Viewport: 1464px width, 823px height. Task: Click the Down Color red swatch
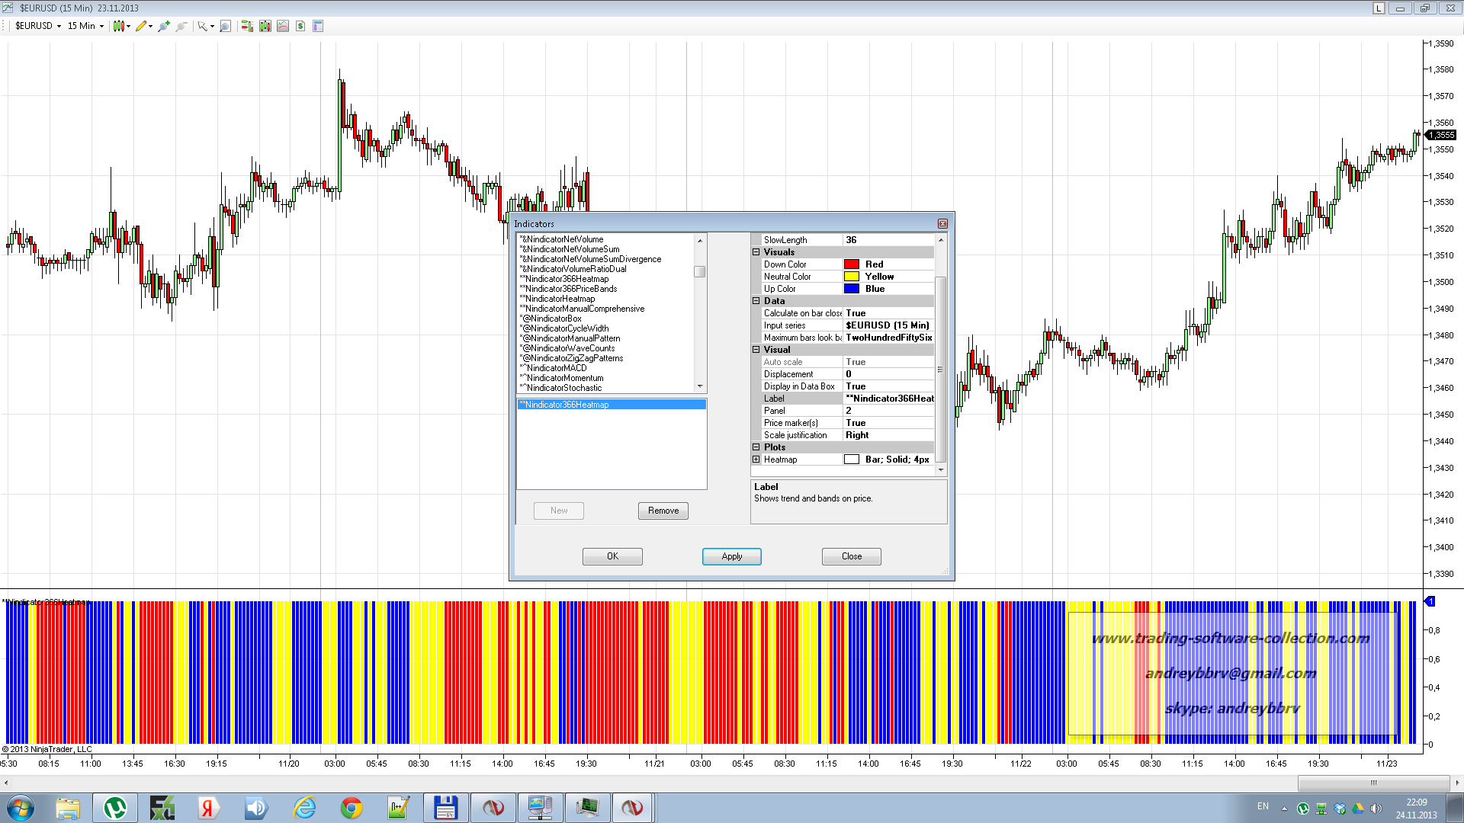tap(852, 264)
